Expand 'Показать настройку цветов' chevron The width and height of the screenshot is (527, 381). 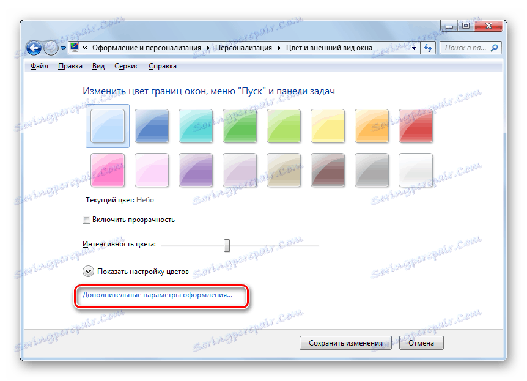[88, 272]
